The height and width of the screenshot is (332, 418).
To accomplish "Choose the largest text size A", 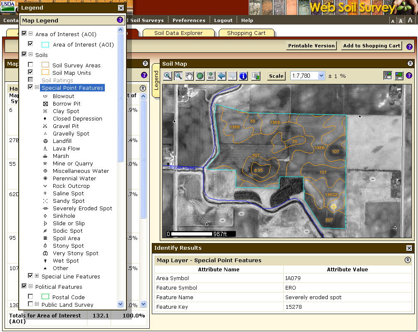I will 410,20.
